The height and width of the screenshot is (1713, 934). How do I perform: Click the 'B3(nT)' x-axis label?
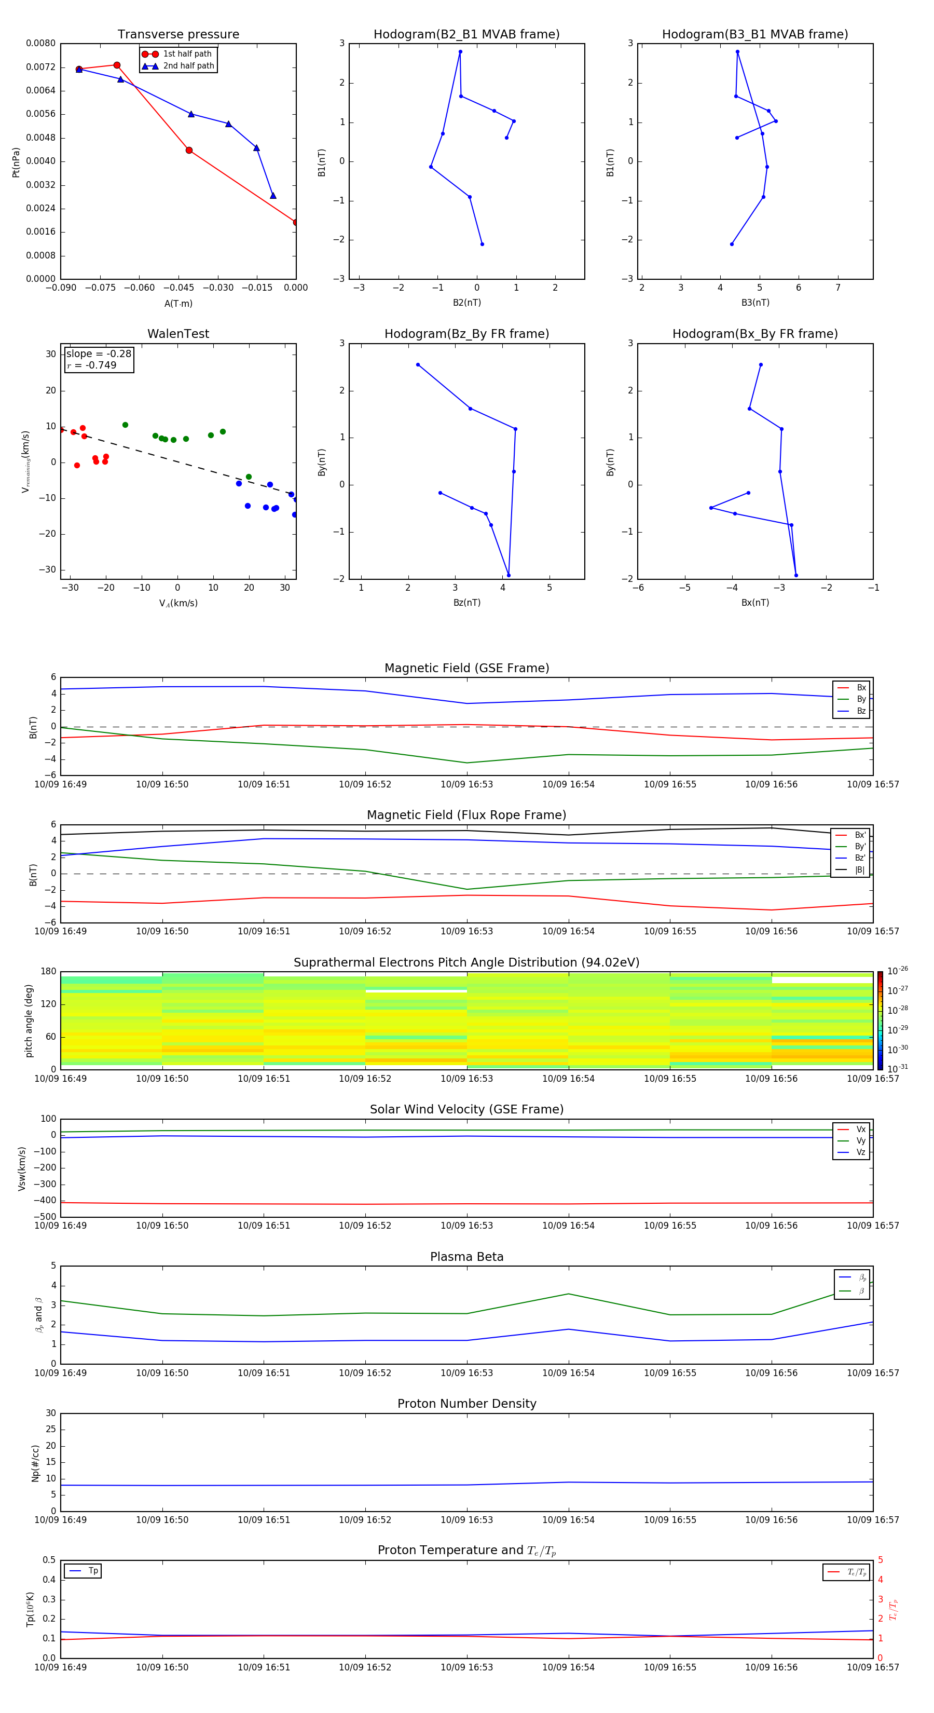click(755, 303)
